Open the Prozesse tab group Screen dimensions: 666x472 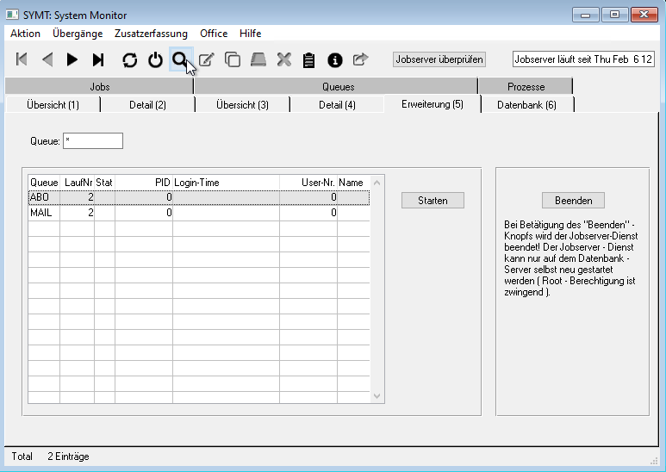coord(525,86)
